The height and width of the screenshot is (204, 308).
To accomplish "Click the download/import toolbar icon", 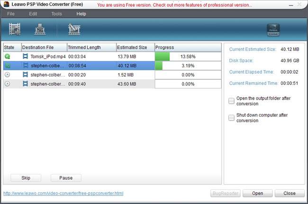I will (40, 29).
